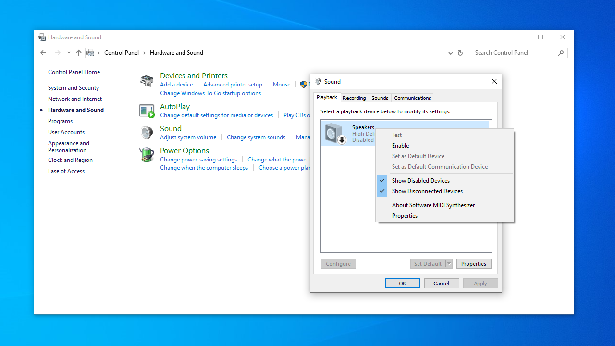Click the Power Options battery icon

tap(147, 155)
